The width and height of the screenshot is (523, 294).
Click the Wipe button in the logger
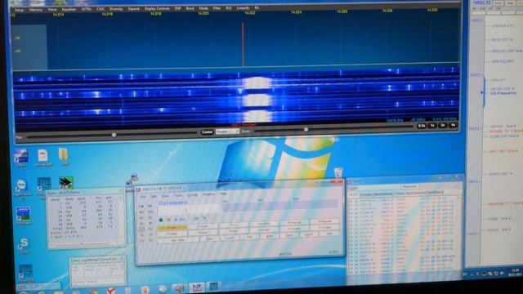pos(209,239)
